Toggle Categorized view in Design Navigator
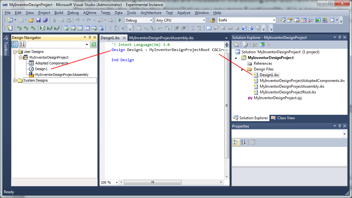352x198 pixels. (15, 44)
